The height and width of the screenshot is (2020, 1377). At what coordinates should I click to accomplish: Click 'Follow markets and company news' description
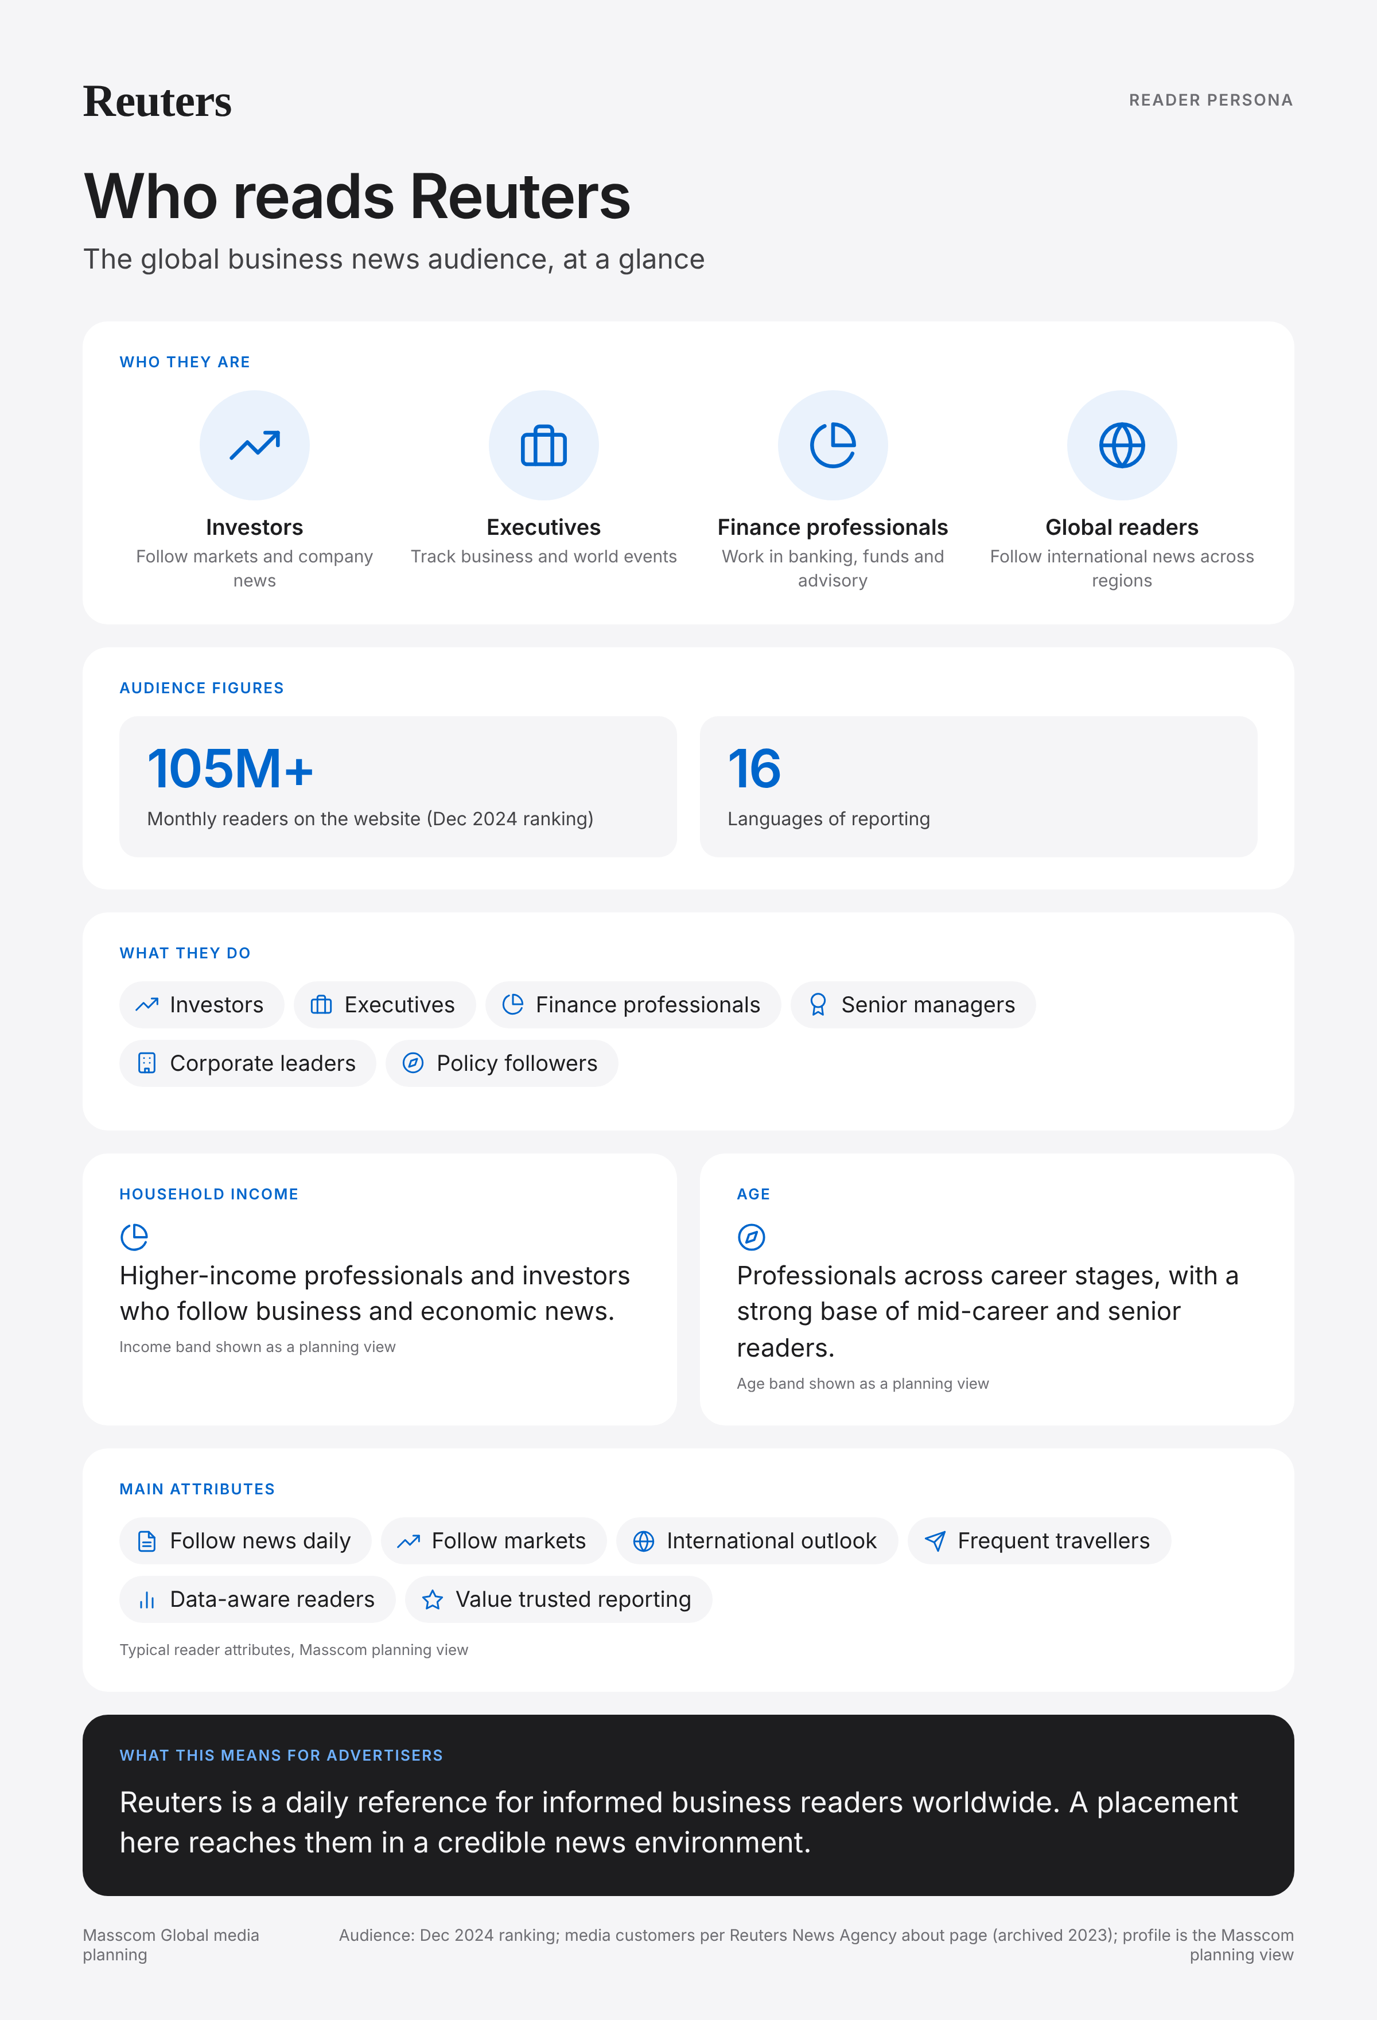pyautogui.click(x=255, y=569)
